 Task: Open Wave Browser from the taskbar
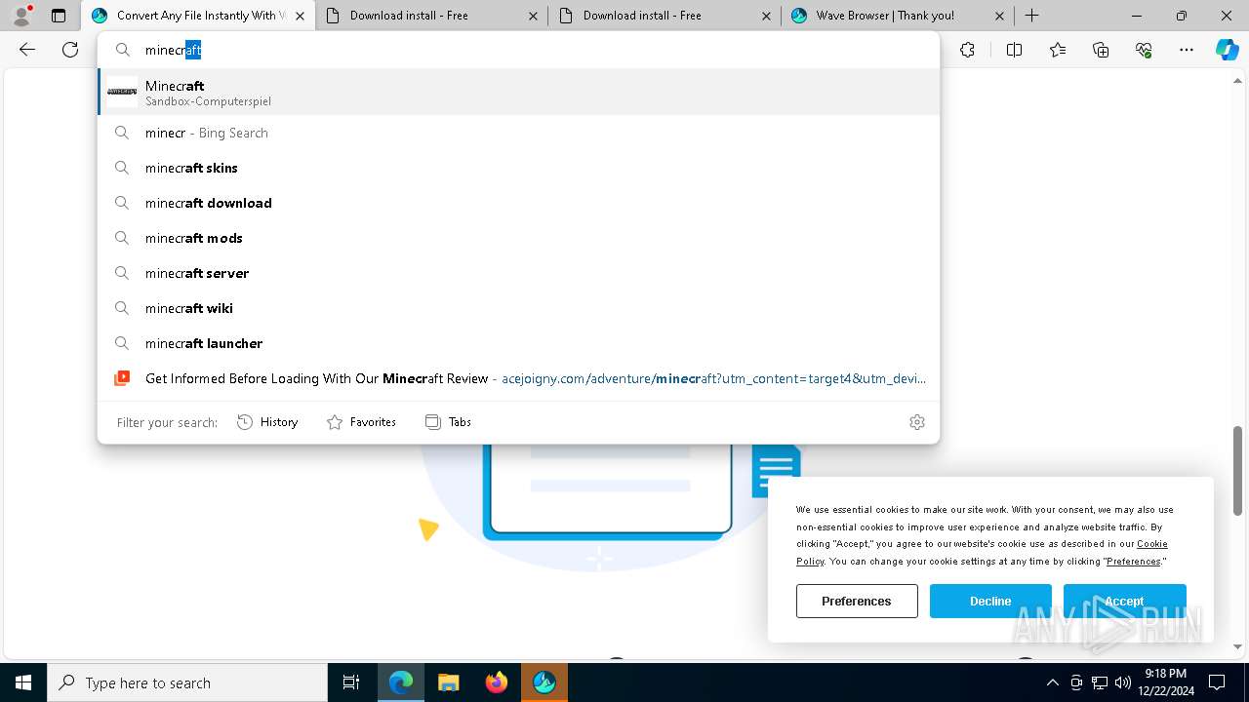click(544, 682)
